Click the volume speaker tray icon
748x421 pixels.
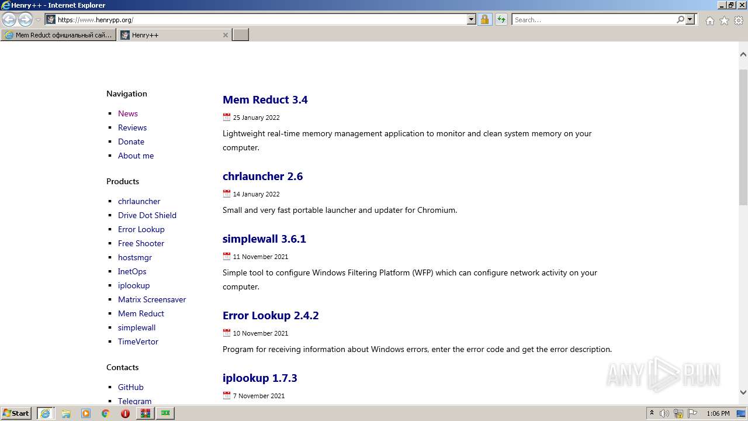[664, 413]
